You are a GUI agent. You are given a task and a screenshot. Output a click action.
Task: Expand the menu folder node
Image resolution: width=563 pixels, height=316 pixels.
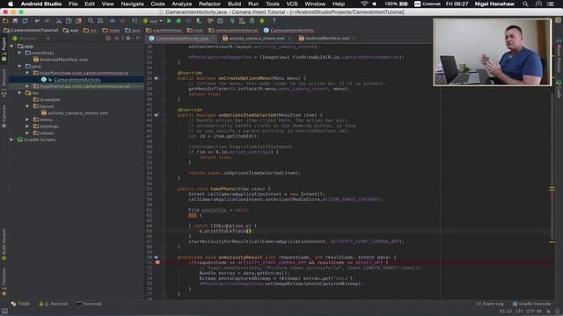[27, 119]
